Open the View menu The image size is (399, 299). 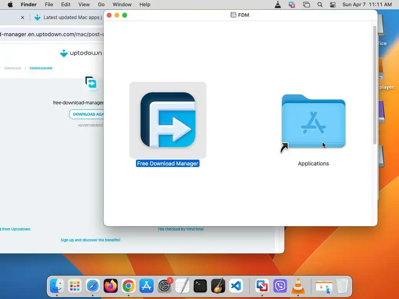[84, 5]
